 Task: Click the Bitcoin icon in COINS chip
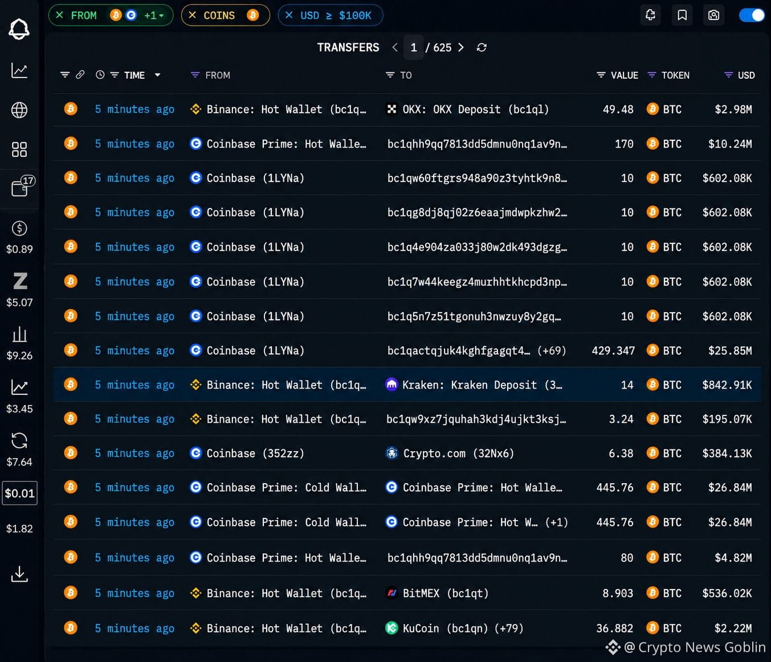(253, 15)
